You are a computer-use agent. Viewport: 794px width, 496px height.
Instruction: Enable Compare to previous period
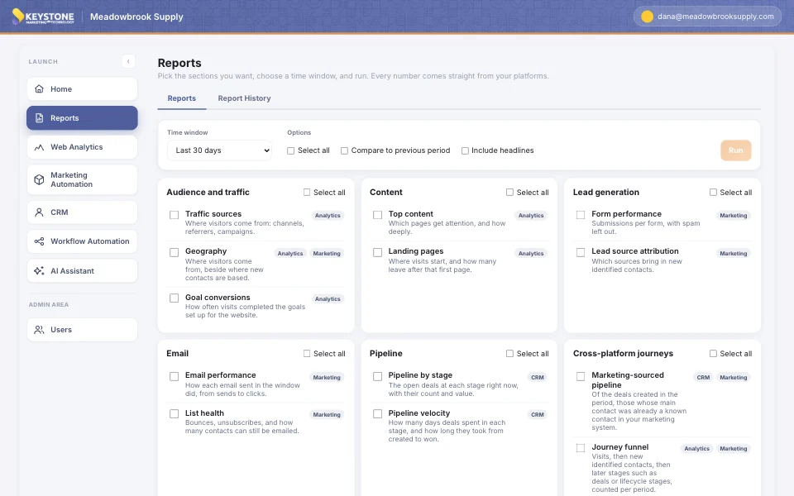(x=344, y=150)
